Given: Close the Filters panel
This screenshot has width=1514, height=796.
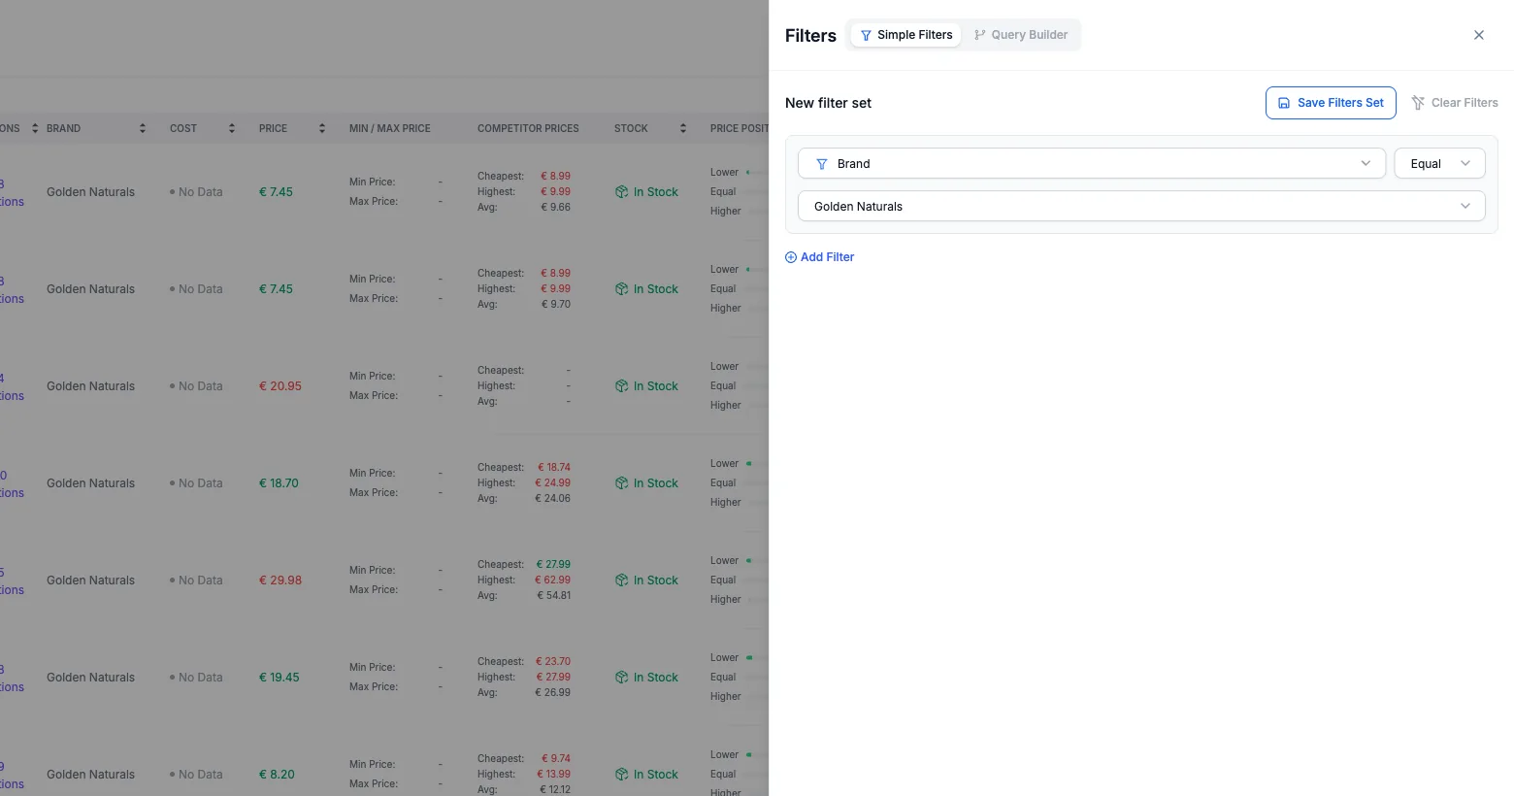Looking at the screenshot, I should pos(1479,35).
